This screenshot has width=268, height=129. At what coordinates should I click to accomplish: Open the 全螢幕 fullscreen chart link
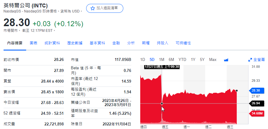coord(259,60)
